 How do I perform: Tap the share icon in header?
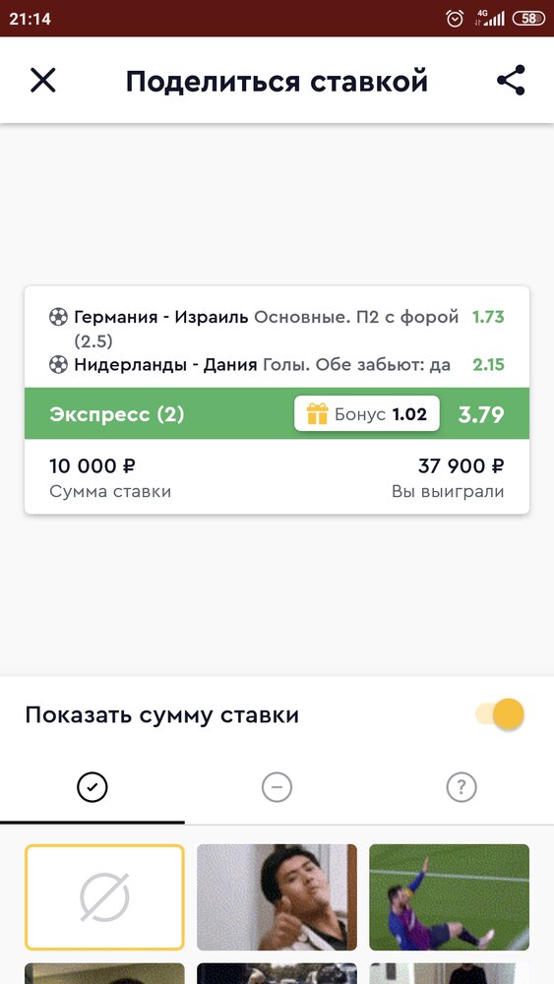tap(511, 81)
